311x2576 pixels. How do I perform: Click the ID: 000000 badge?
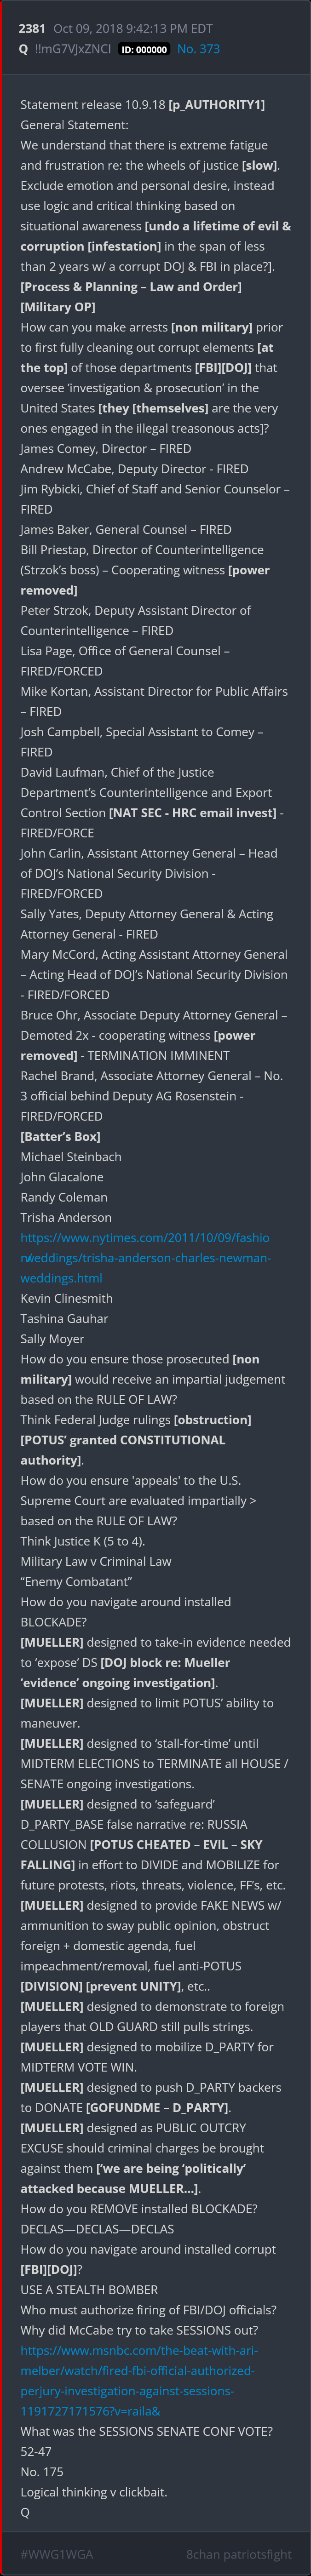pyautogui.click(x=144, y=49)
